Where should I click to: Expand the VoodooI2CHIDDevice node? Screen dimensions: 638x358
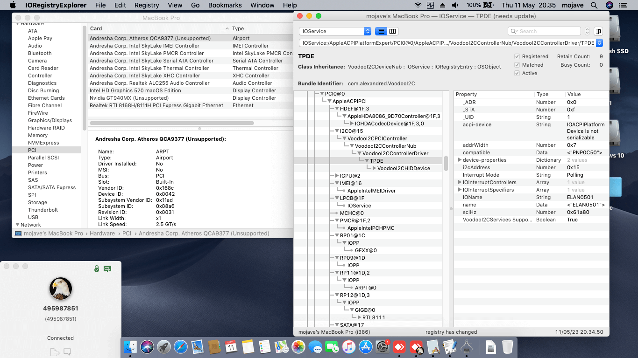click(x=375, y=168)
